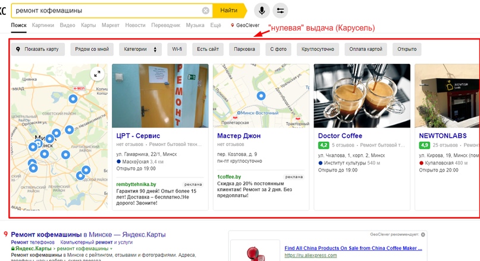Click the ул. Чкалова, 1, корп. 2 address

pos(352,156)
